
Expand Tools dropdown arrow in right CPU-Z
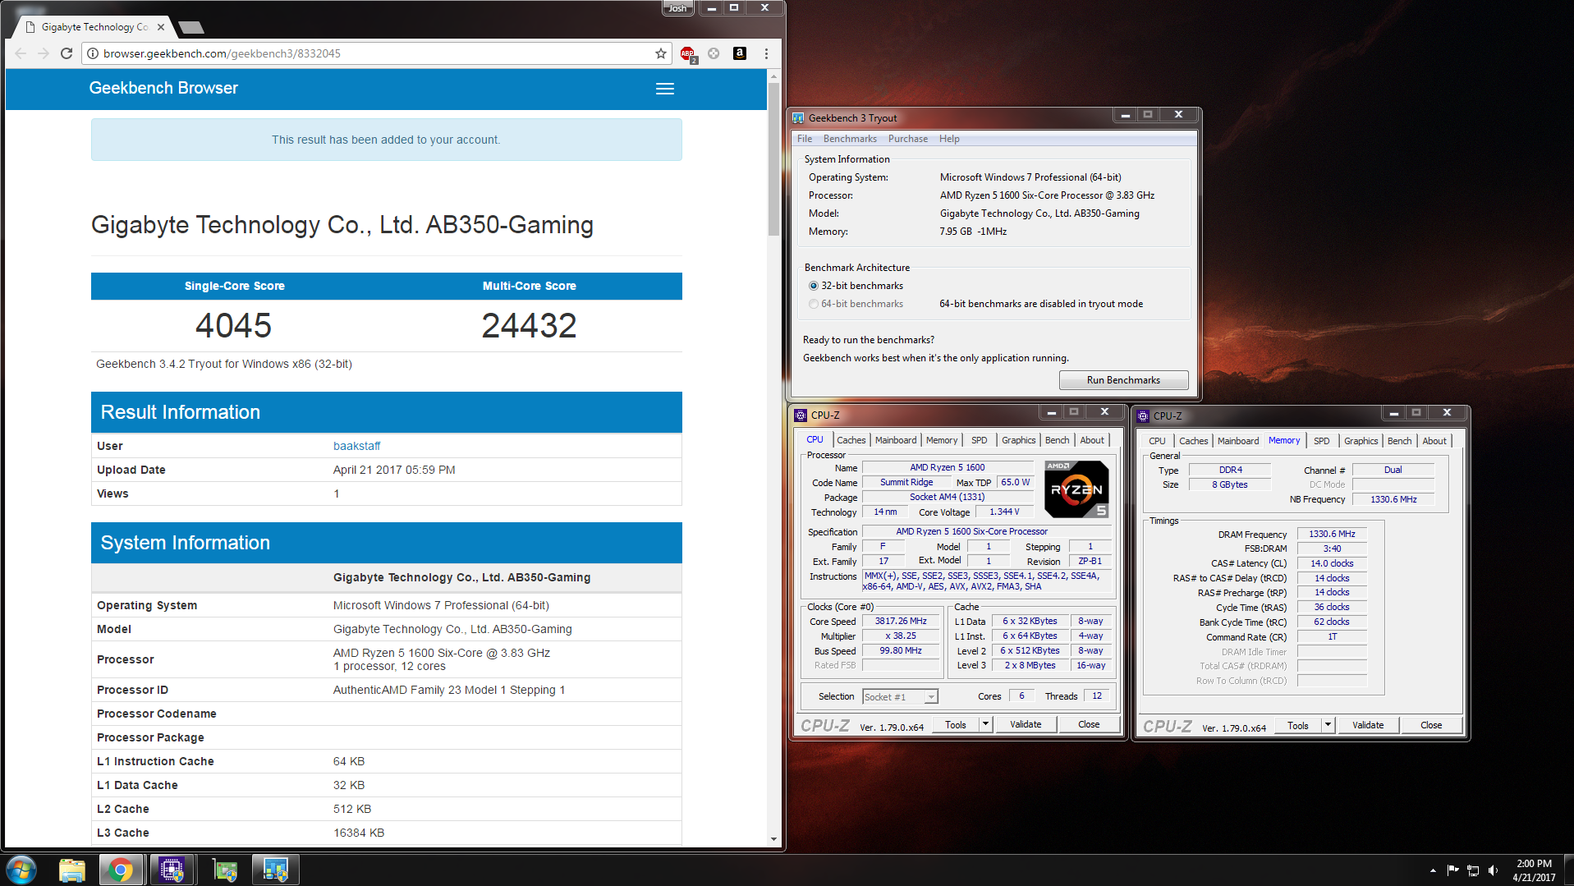pyautogui.click(x=1328, y=725)
